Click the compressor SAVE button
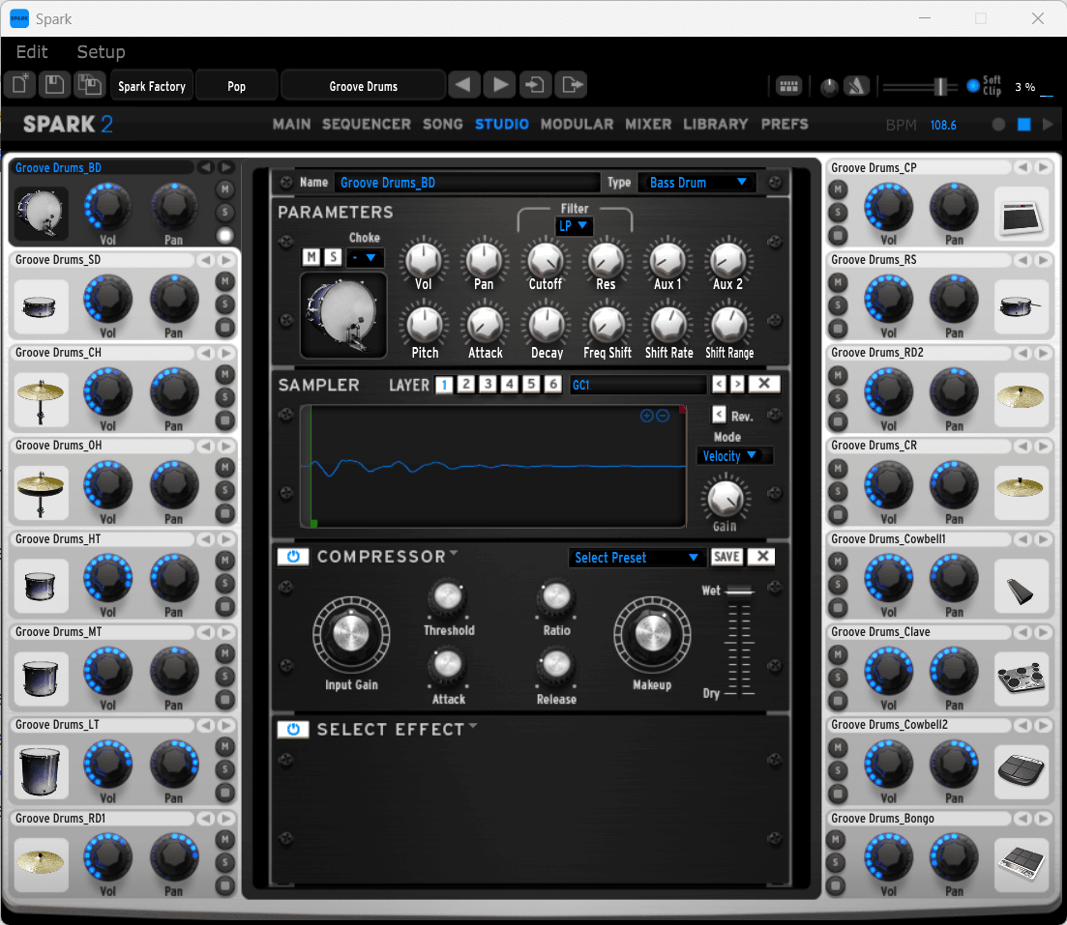This screenshot has width=1067, height=925. [x=726, y=557]
